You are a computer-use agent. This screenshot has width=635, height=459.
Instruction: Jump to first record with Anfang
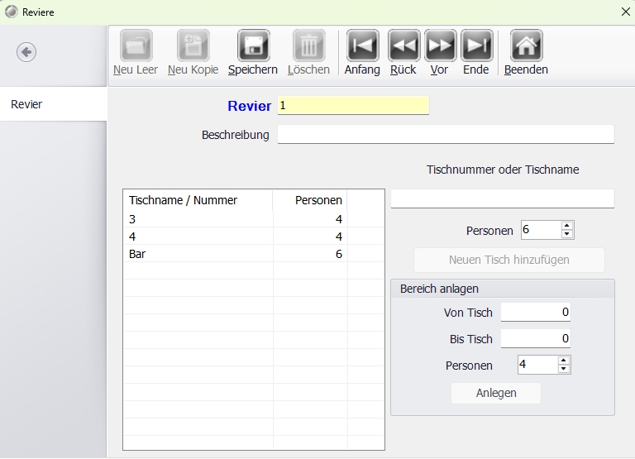[x=362, y=45]
